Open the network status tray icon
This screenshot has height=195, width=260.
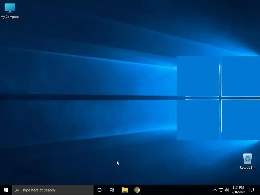[221, 190]
